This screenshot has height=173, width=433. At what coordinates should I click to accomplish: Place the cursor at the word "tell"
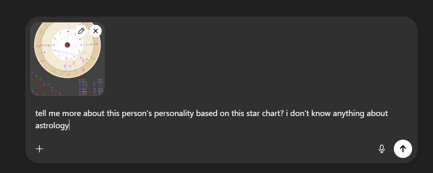[41, 114]
